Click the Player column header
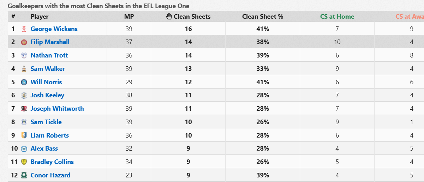The height and width of the screenshot is (182, 424). click(40, 17)
